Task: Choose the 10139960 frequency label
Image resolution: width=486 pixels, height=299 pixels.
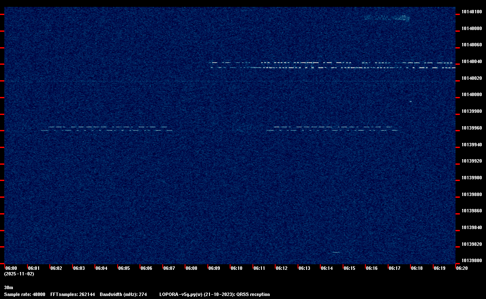Action: pyautogui.click(x=471, y=128)
